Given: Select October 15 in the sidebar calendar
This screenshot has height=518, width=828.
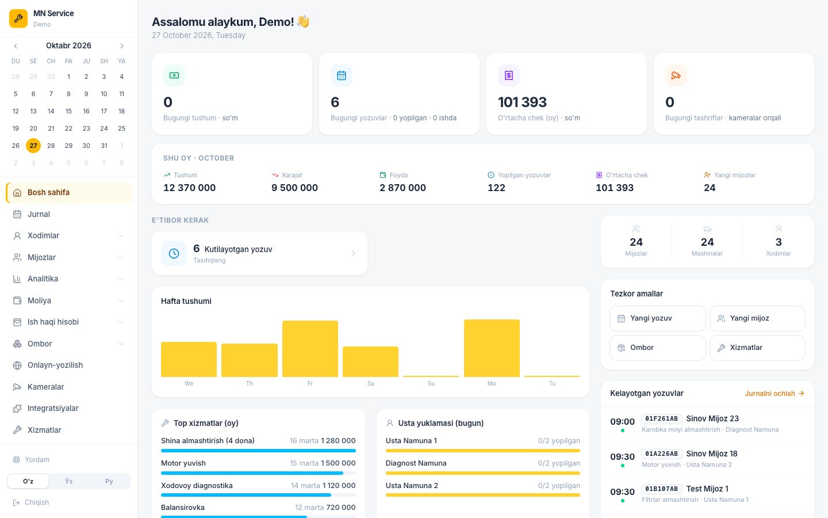Looking at the screenshot, I should tap(68, 111).
